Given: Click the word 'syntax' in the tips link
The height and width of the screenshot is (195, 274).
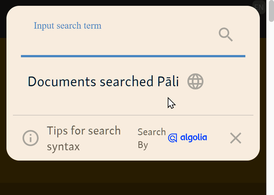Looking at the screenshot, I should click(63, 147).
